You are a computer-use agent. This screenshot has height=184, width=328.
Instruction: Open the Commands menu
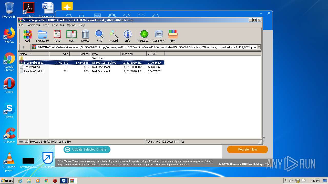point(33,25)
